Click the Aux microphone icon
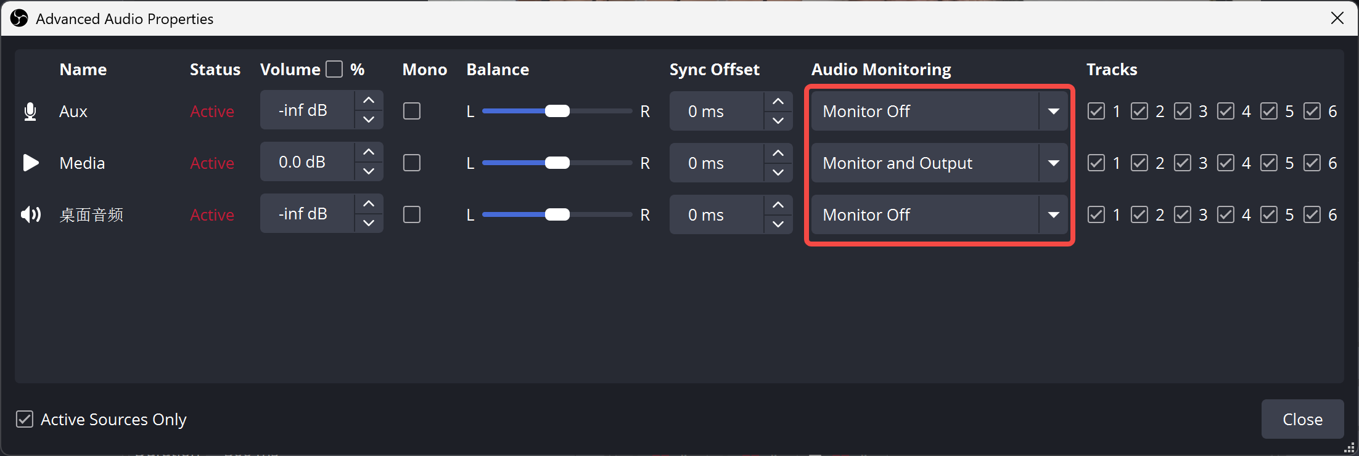The image size is (1359, 456). point(30,112)
